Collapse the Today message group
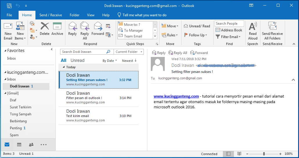299x158 pixels. coord(64,67)
